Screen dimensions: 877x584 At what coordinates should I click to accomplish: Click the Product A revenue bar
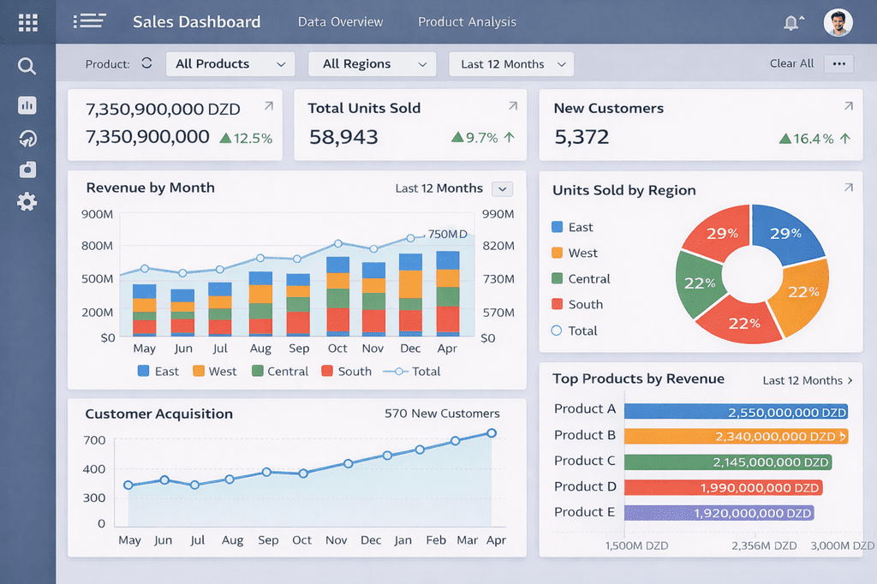[x=736, y=412]
